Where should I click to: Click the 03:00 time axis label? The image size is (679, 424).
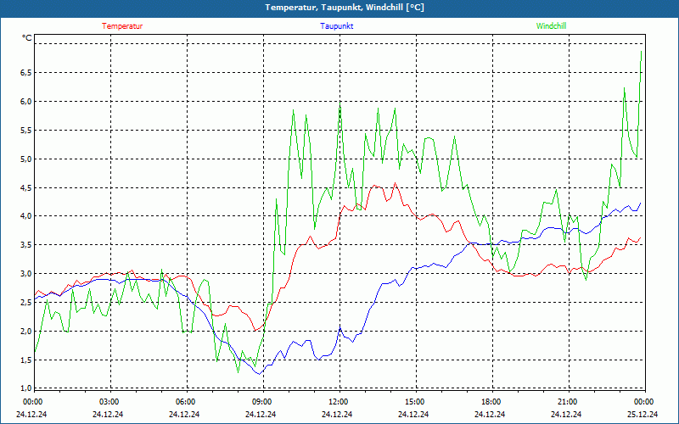pyautogui.click(x=109, y=402)
